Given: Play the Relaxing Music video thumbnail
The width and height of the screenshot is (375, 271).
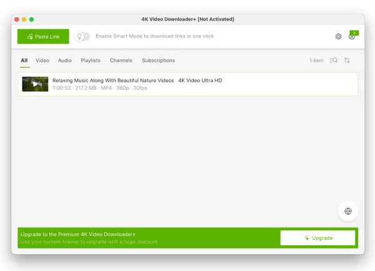Looking at the screenshot, I should 35,84.
